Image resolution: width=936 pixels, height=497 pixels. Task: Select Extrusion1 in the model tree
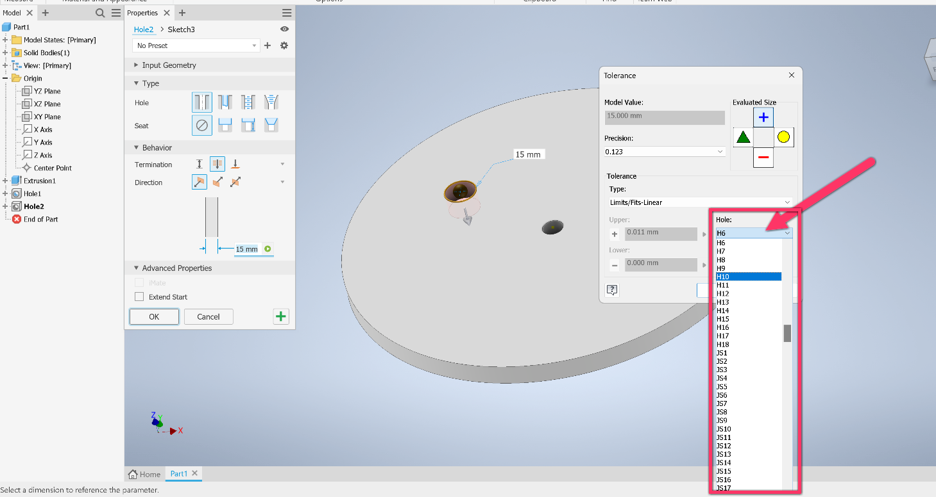pos(40,181)
